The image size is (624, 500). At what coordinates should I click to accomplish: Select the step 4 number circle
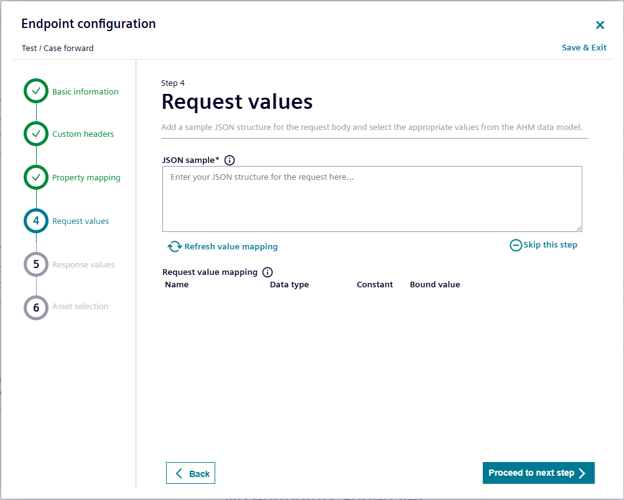point(36,221)
